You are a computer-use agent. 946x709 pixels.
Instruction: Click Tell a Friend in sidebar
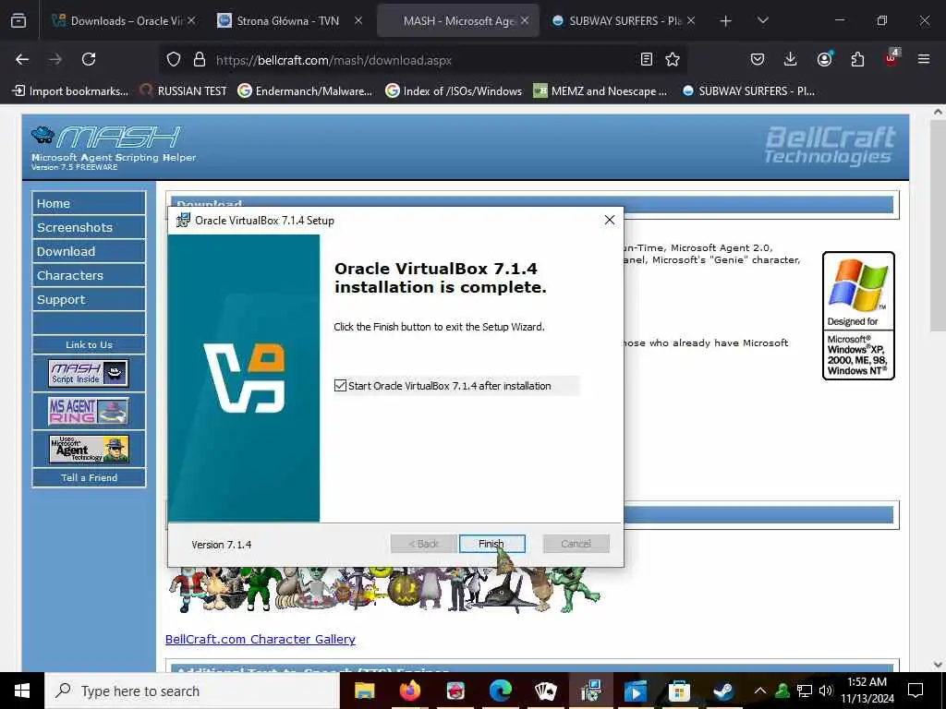point(89,477)
